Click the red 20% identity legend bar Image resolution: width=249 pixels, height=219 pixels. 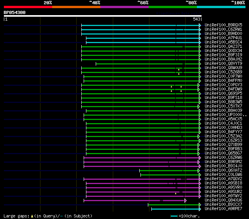(28, 7)
